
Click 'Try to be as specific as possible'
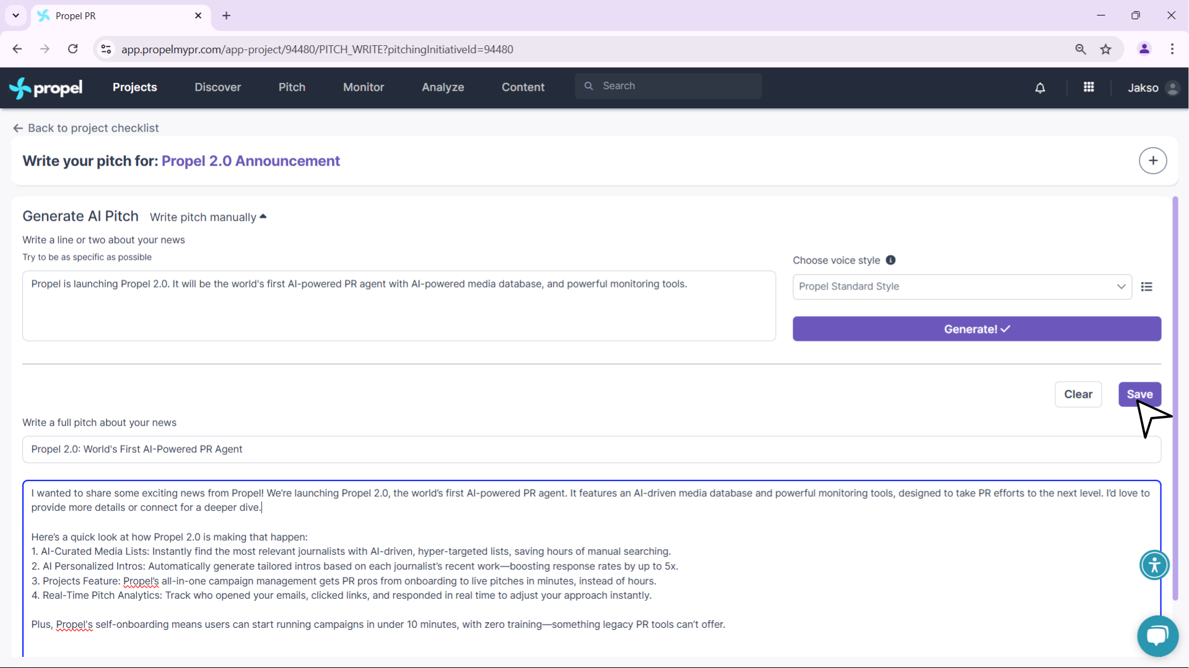pos(87,257)
